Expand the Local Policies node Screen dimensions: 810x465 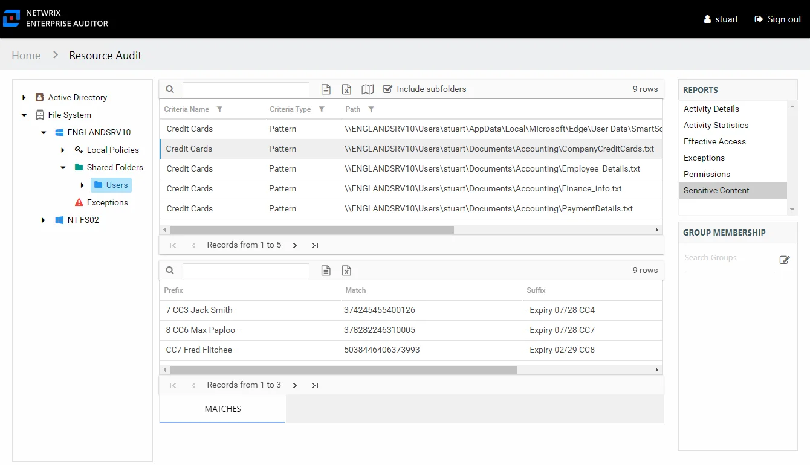coord(63,150)
